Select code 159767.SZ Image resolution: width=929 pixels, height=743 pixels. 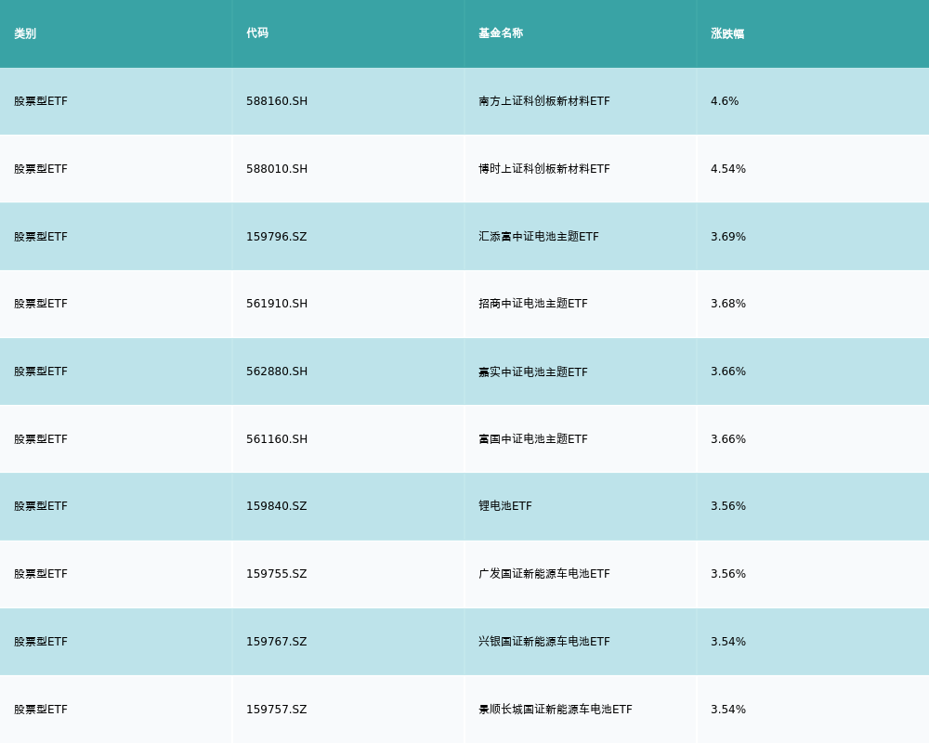coord(277,642)
